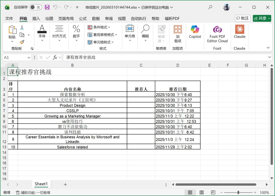
Task: Click the Format Painter brush icon
Action: 22,42
